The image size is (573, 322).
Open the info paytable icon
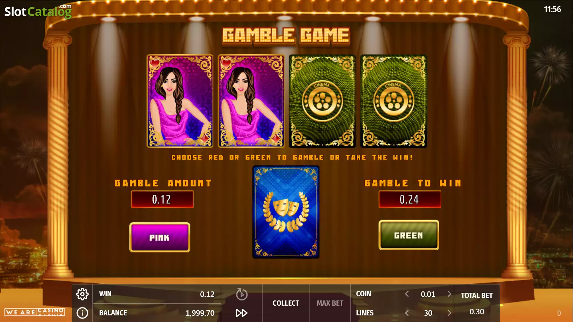tap(82, 313)
